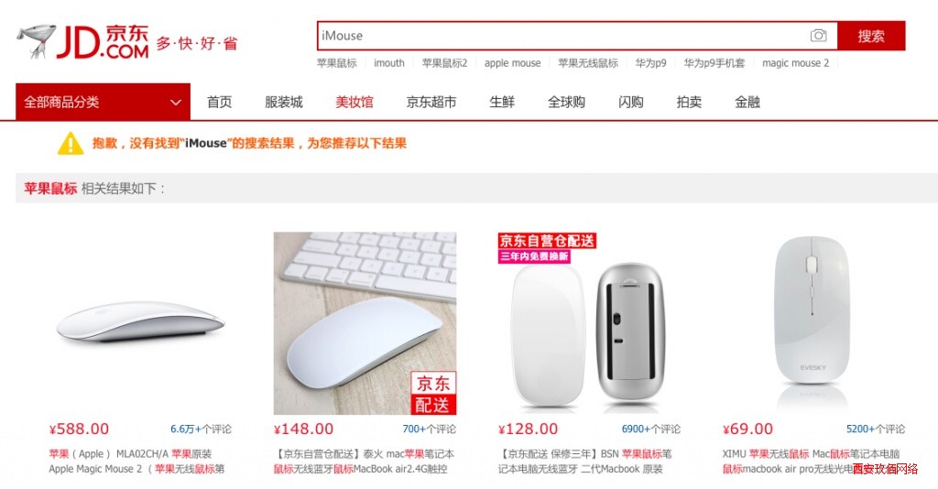Open the 美妆馆 navigation tab
The width and height of the screenshot is (938, 489).
[x=354, y=103]
